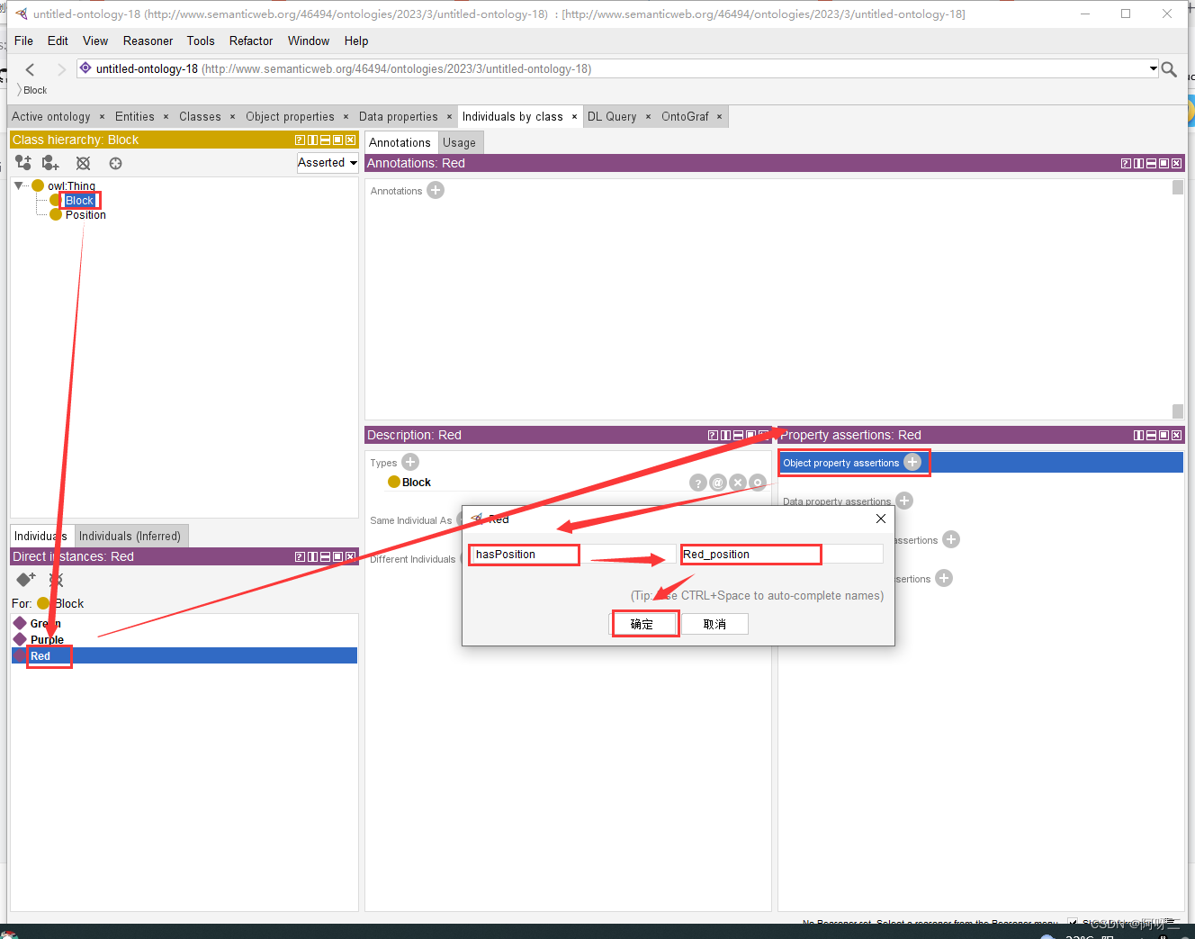This screenshot has width=1195, height=939.
Task: Add Object property assertion with plus icon
Action: (912, 462)
